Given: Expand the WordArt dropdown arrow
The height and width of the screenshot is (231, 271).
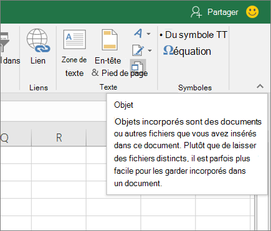Looking at the screenshot, I should click(148, 34).
